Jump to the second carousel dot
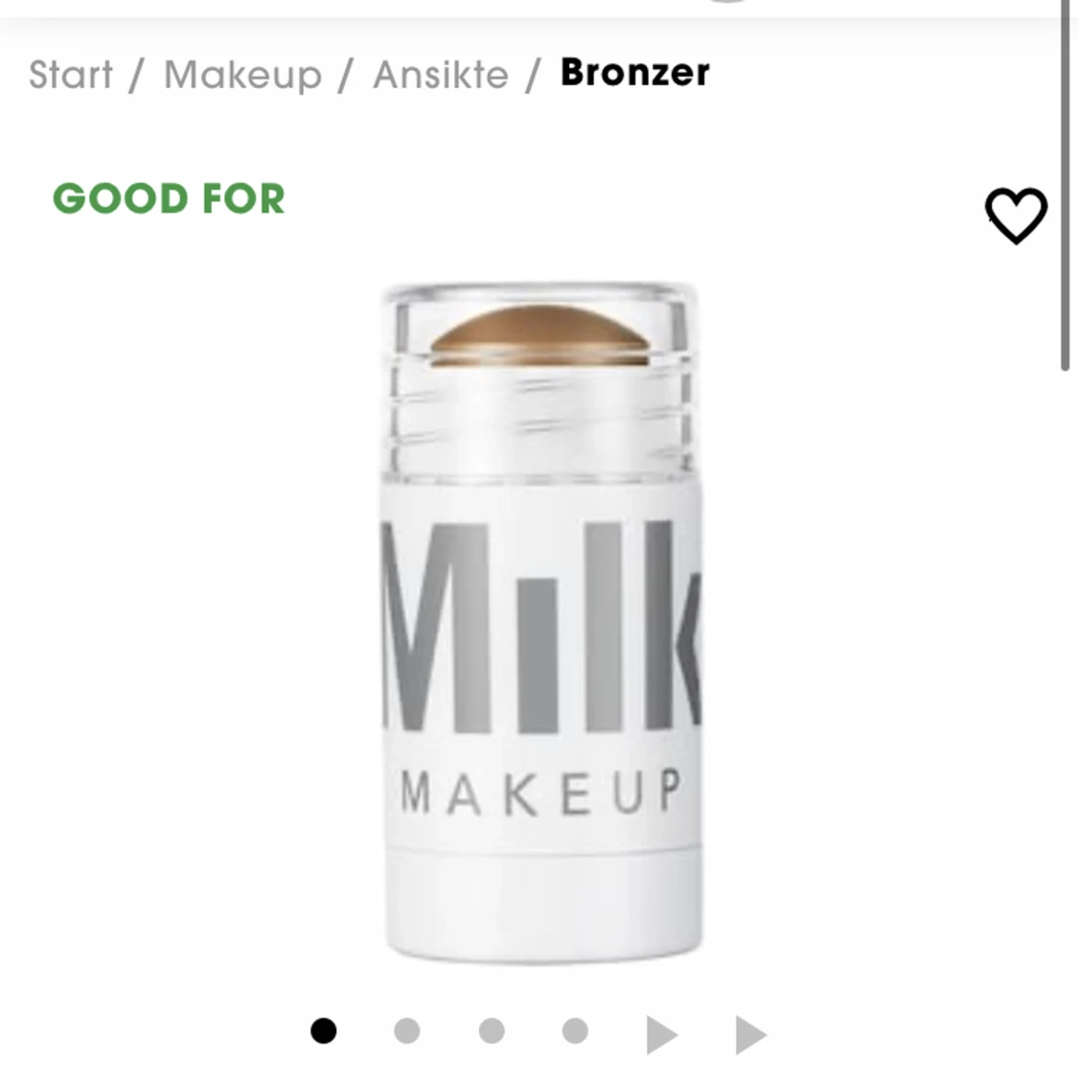This screenshot has width=1078, height=1078. pos(407,1030)
